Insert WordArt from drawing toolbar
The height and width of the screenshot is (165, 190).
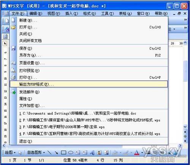(x=92, y=152)
